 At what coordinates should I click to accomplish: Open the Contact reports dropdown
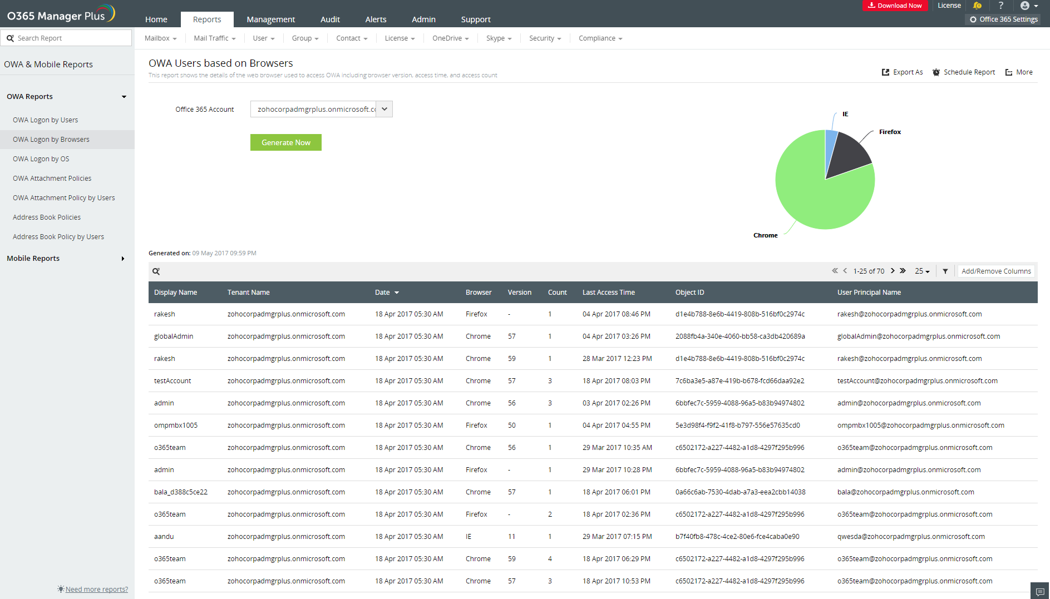[352, 38]
